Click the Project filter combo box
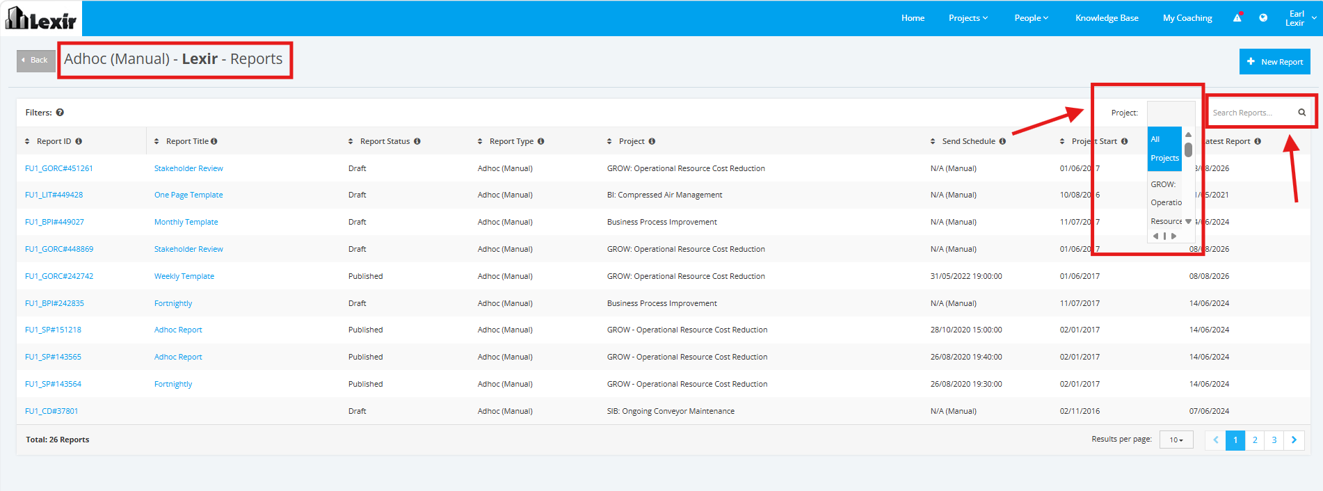 1171,113
